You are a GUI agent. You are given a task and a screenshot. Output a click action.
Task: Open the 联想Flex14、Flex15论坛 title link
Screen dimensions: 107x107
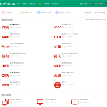pyautogui.click(x=70, y=34)
